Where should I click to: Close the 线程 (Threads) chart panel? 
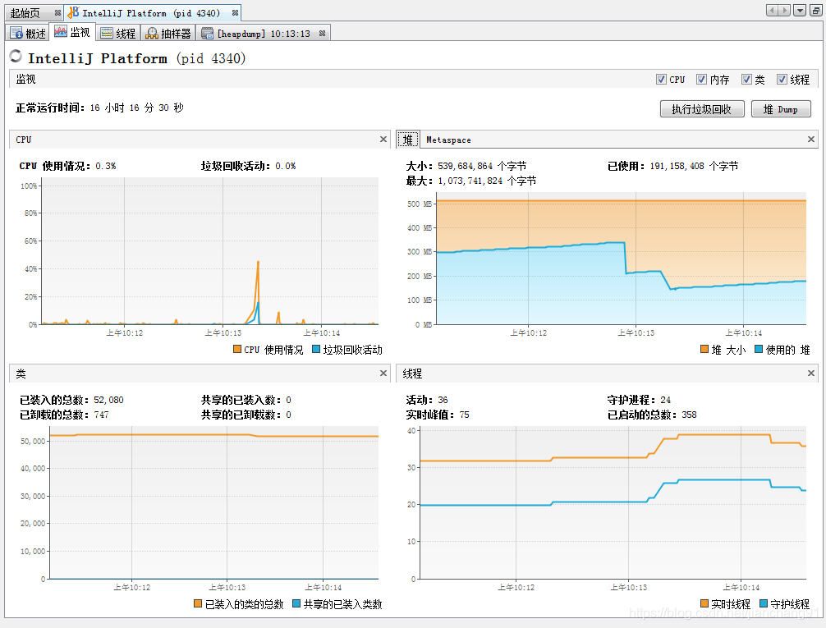pos(811,373)
